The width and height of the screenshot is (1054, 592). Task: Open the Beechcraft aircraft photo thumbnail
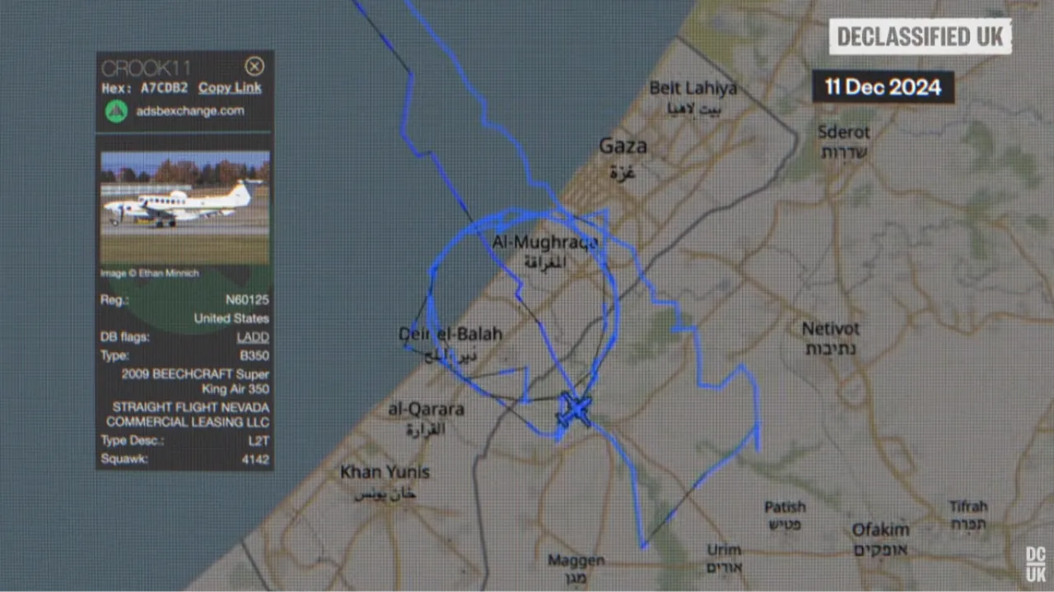[x=185, y=208]
